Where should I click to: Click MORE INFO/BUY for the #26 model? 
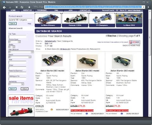pyautogui.click(x=133, y=114)
